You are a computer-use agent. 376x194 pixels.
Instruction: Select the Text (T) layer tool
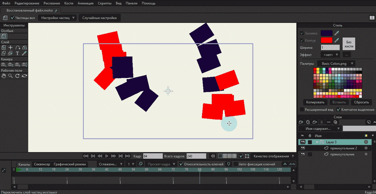tap(18, 53)
